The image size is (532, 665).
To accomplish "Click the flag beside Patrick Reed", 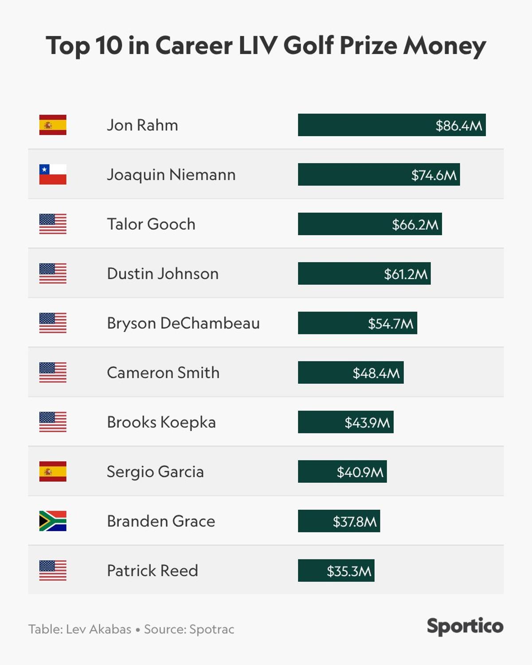I will pyautogui.click(x=53, y=571).
